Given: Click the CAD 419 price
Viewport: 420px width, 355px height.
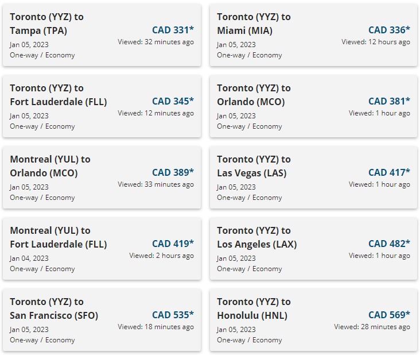Looking at the screenshot, I should coord(173,244).
